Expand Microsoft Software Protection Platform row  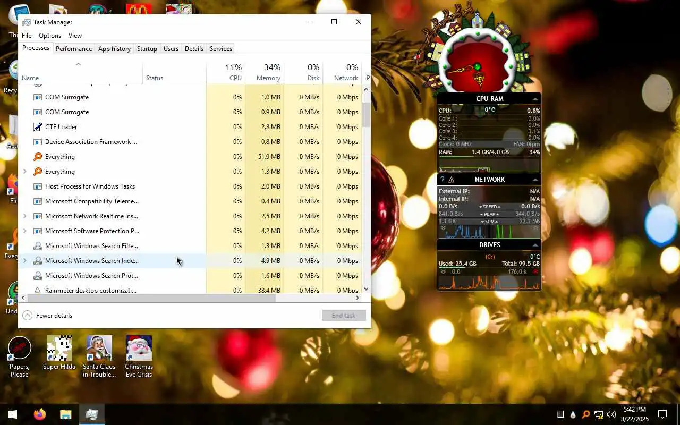(x=25, y=231)
